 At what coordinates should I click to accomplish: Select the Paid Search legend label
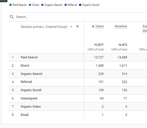(x=20, y=5)
